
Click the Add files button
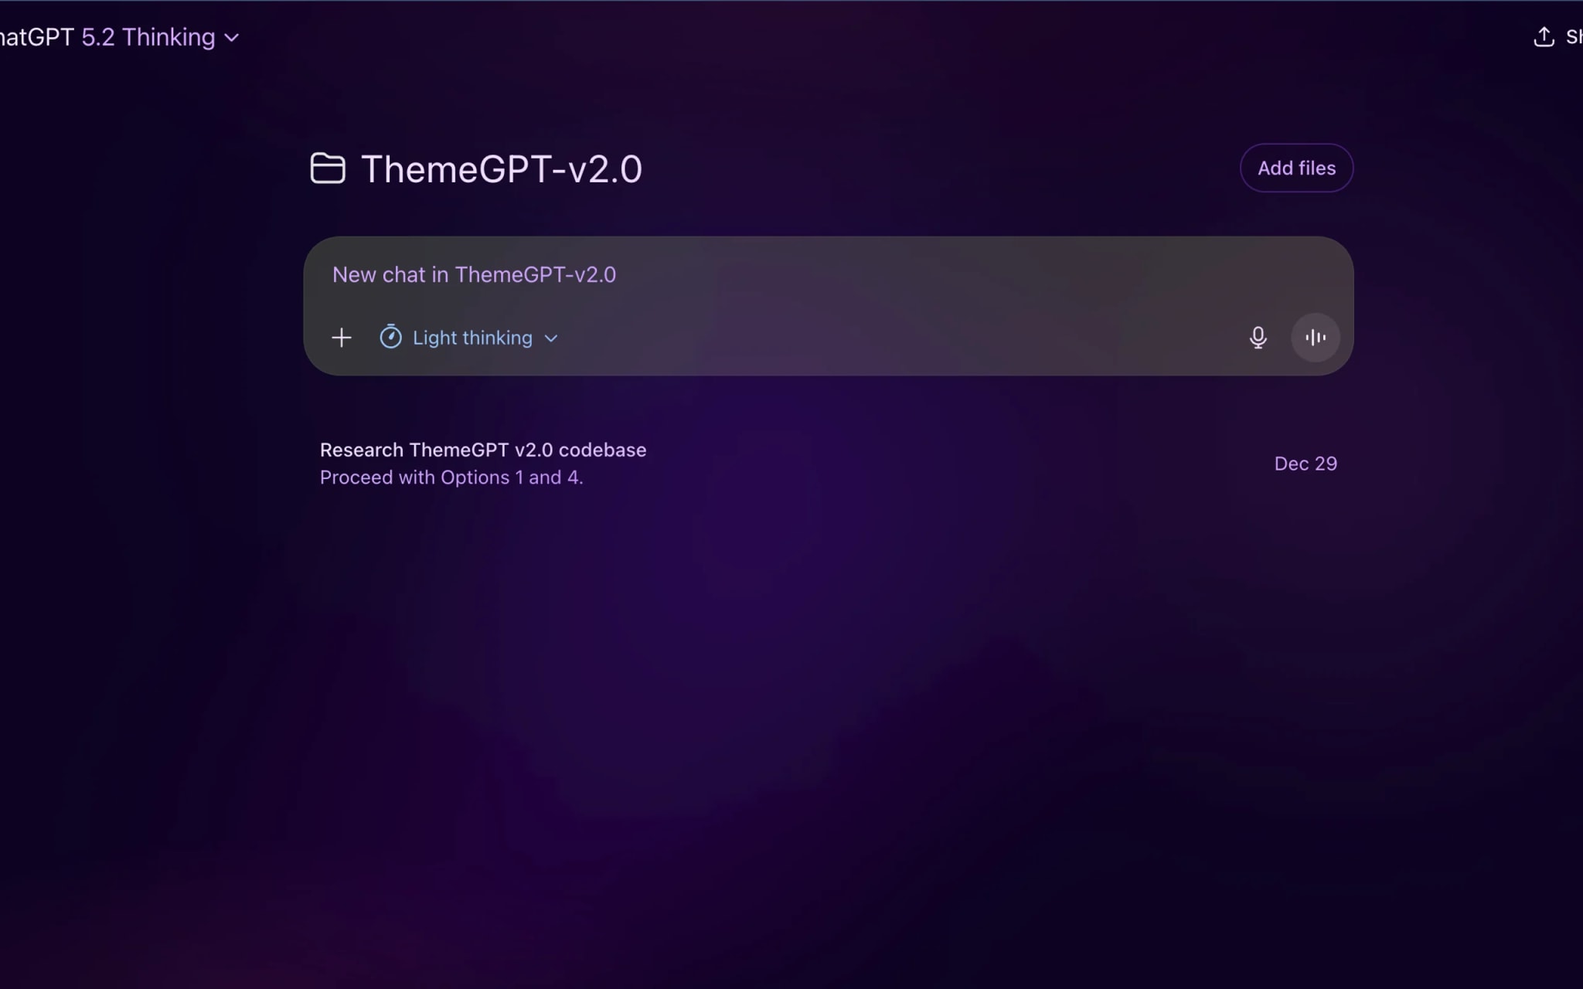tap(1296, 168)
